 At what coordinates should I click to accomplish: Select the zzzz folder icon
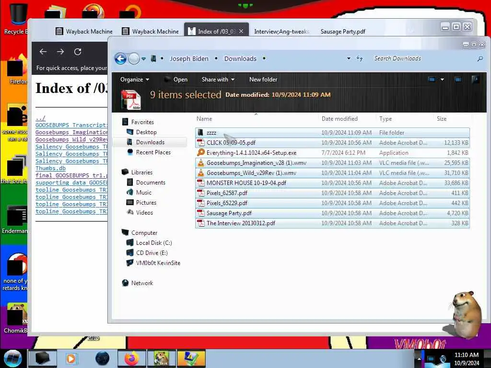tap(200, 133)
